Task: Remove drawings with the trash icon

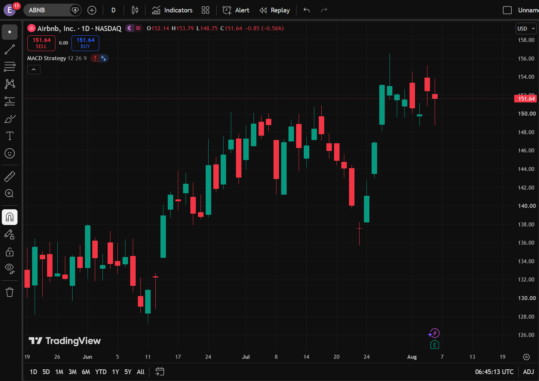Action: coord(10,292)
